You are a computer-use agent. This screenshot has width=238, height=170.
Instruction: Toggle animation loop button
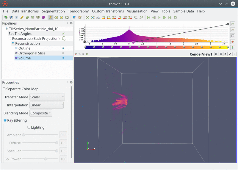[175, 18]
